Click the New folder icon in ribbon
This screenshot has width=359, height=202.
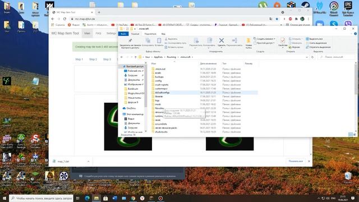click(248, 41)
